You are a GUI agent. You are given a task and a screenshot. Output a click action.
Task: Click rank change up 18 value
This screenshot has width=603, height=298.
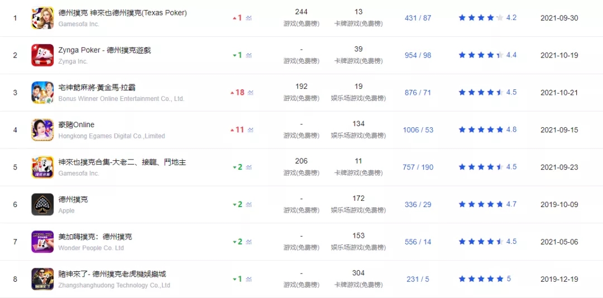[x=237, y=92]
